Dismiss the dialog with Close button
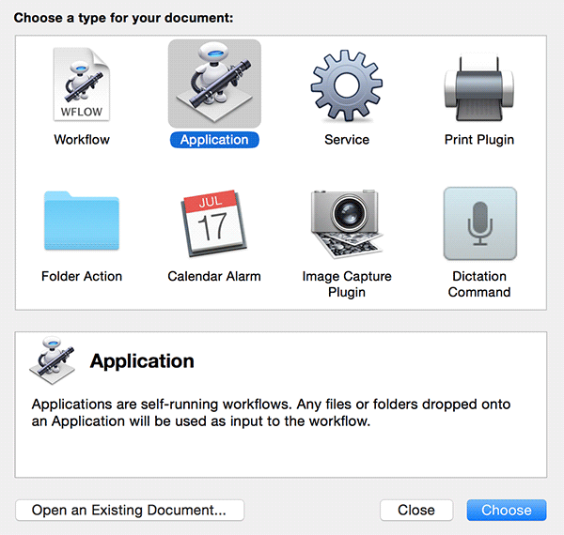 [416, 510]
